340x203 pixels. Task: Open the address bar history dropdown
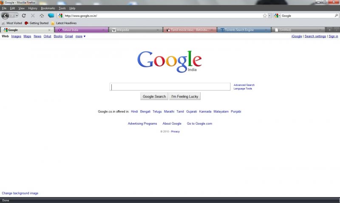[x=269, y=16]
